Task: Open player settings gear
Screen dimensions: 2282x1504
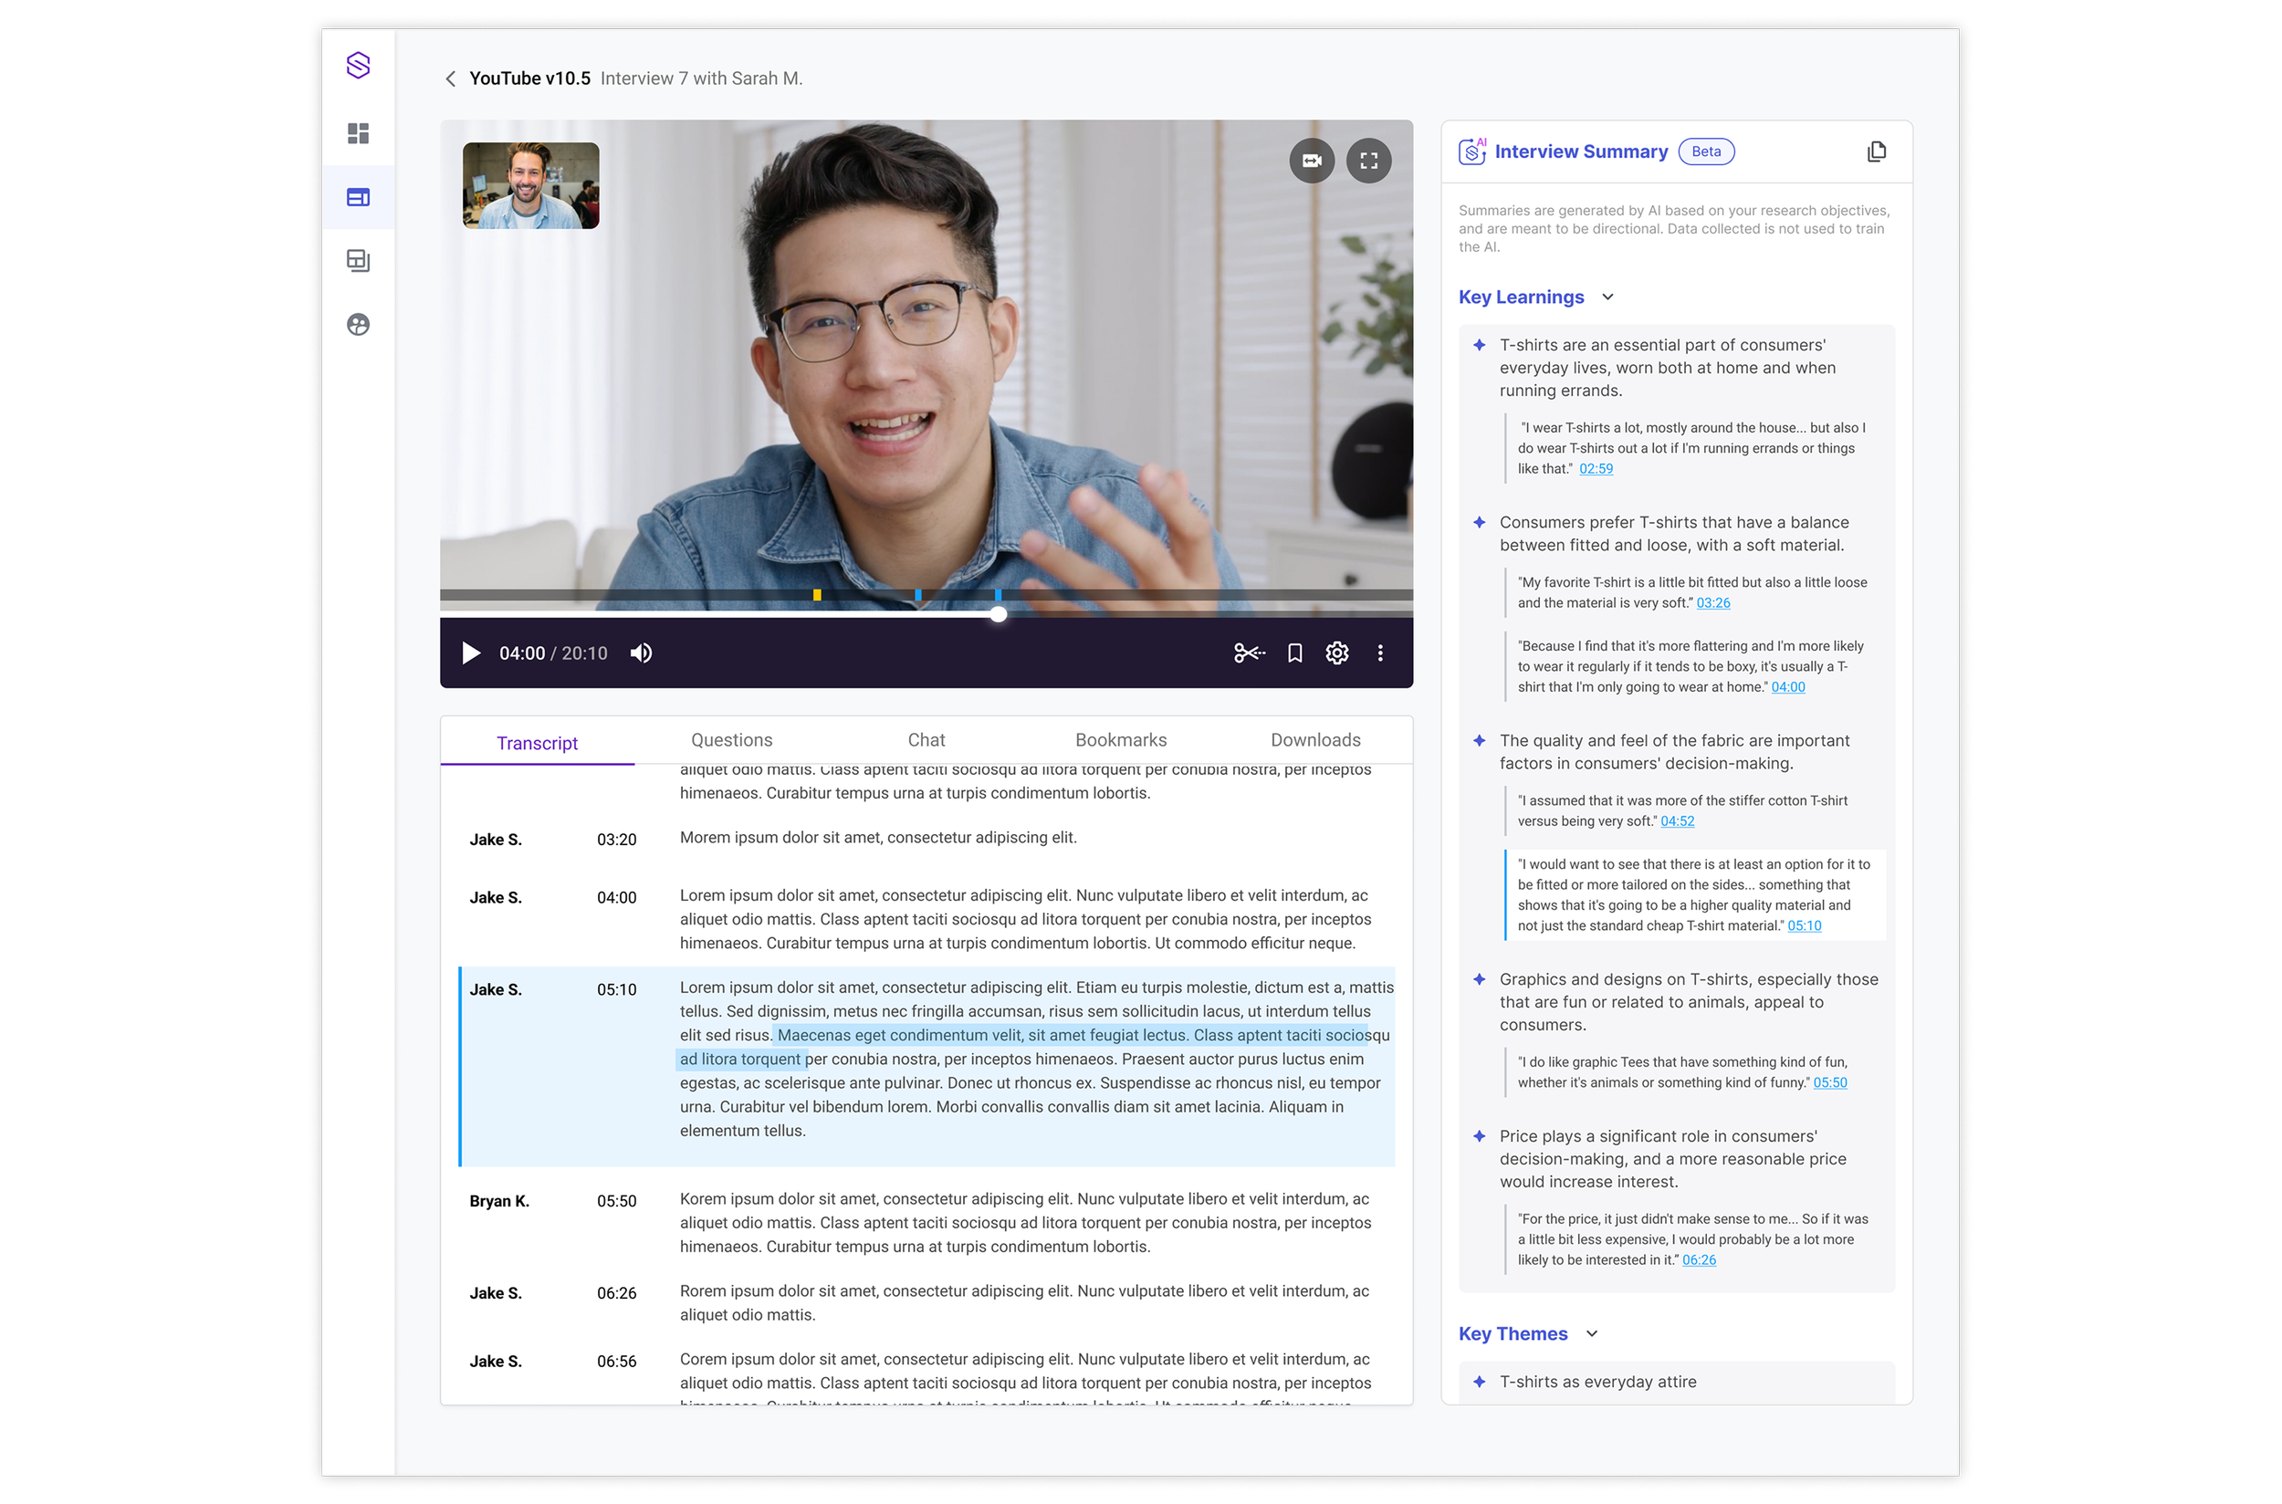Action: [x=1336, y=653]
